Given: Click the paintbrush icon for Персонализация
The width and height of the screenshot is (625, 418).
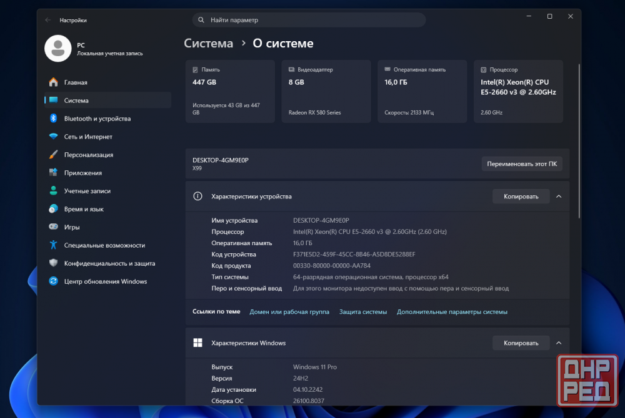Looking at the screenshot, I should click(x=53, y=154).
